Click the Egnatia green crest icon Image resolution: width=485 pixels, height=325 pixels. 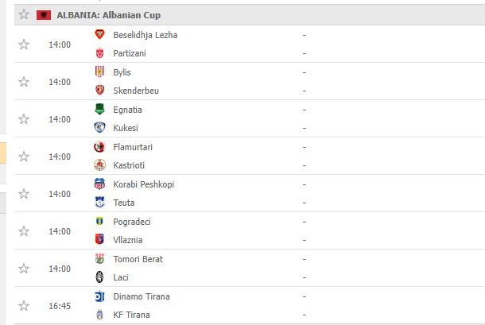tap(99, 110)
